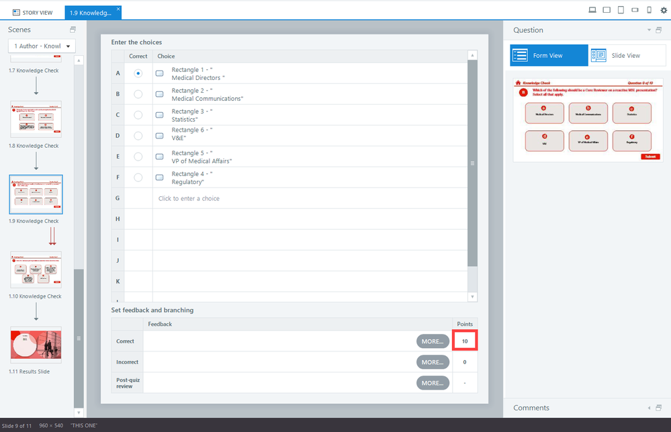Open the scene selector dropdown

42,46
